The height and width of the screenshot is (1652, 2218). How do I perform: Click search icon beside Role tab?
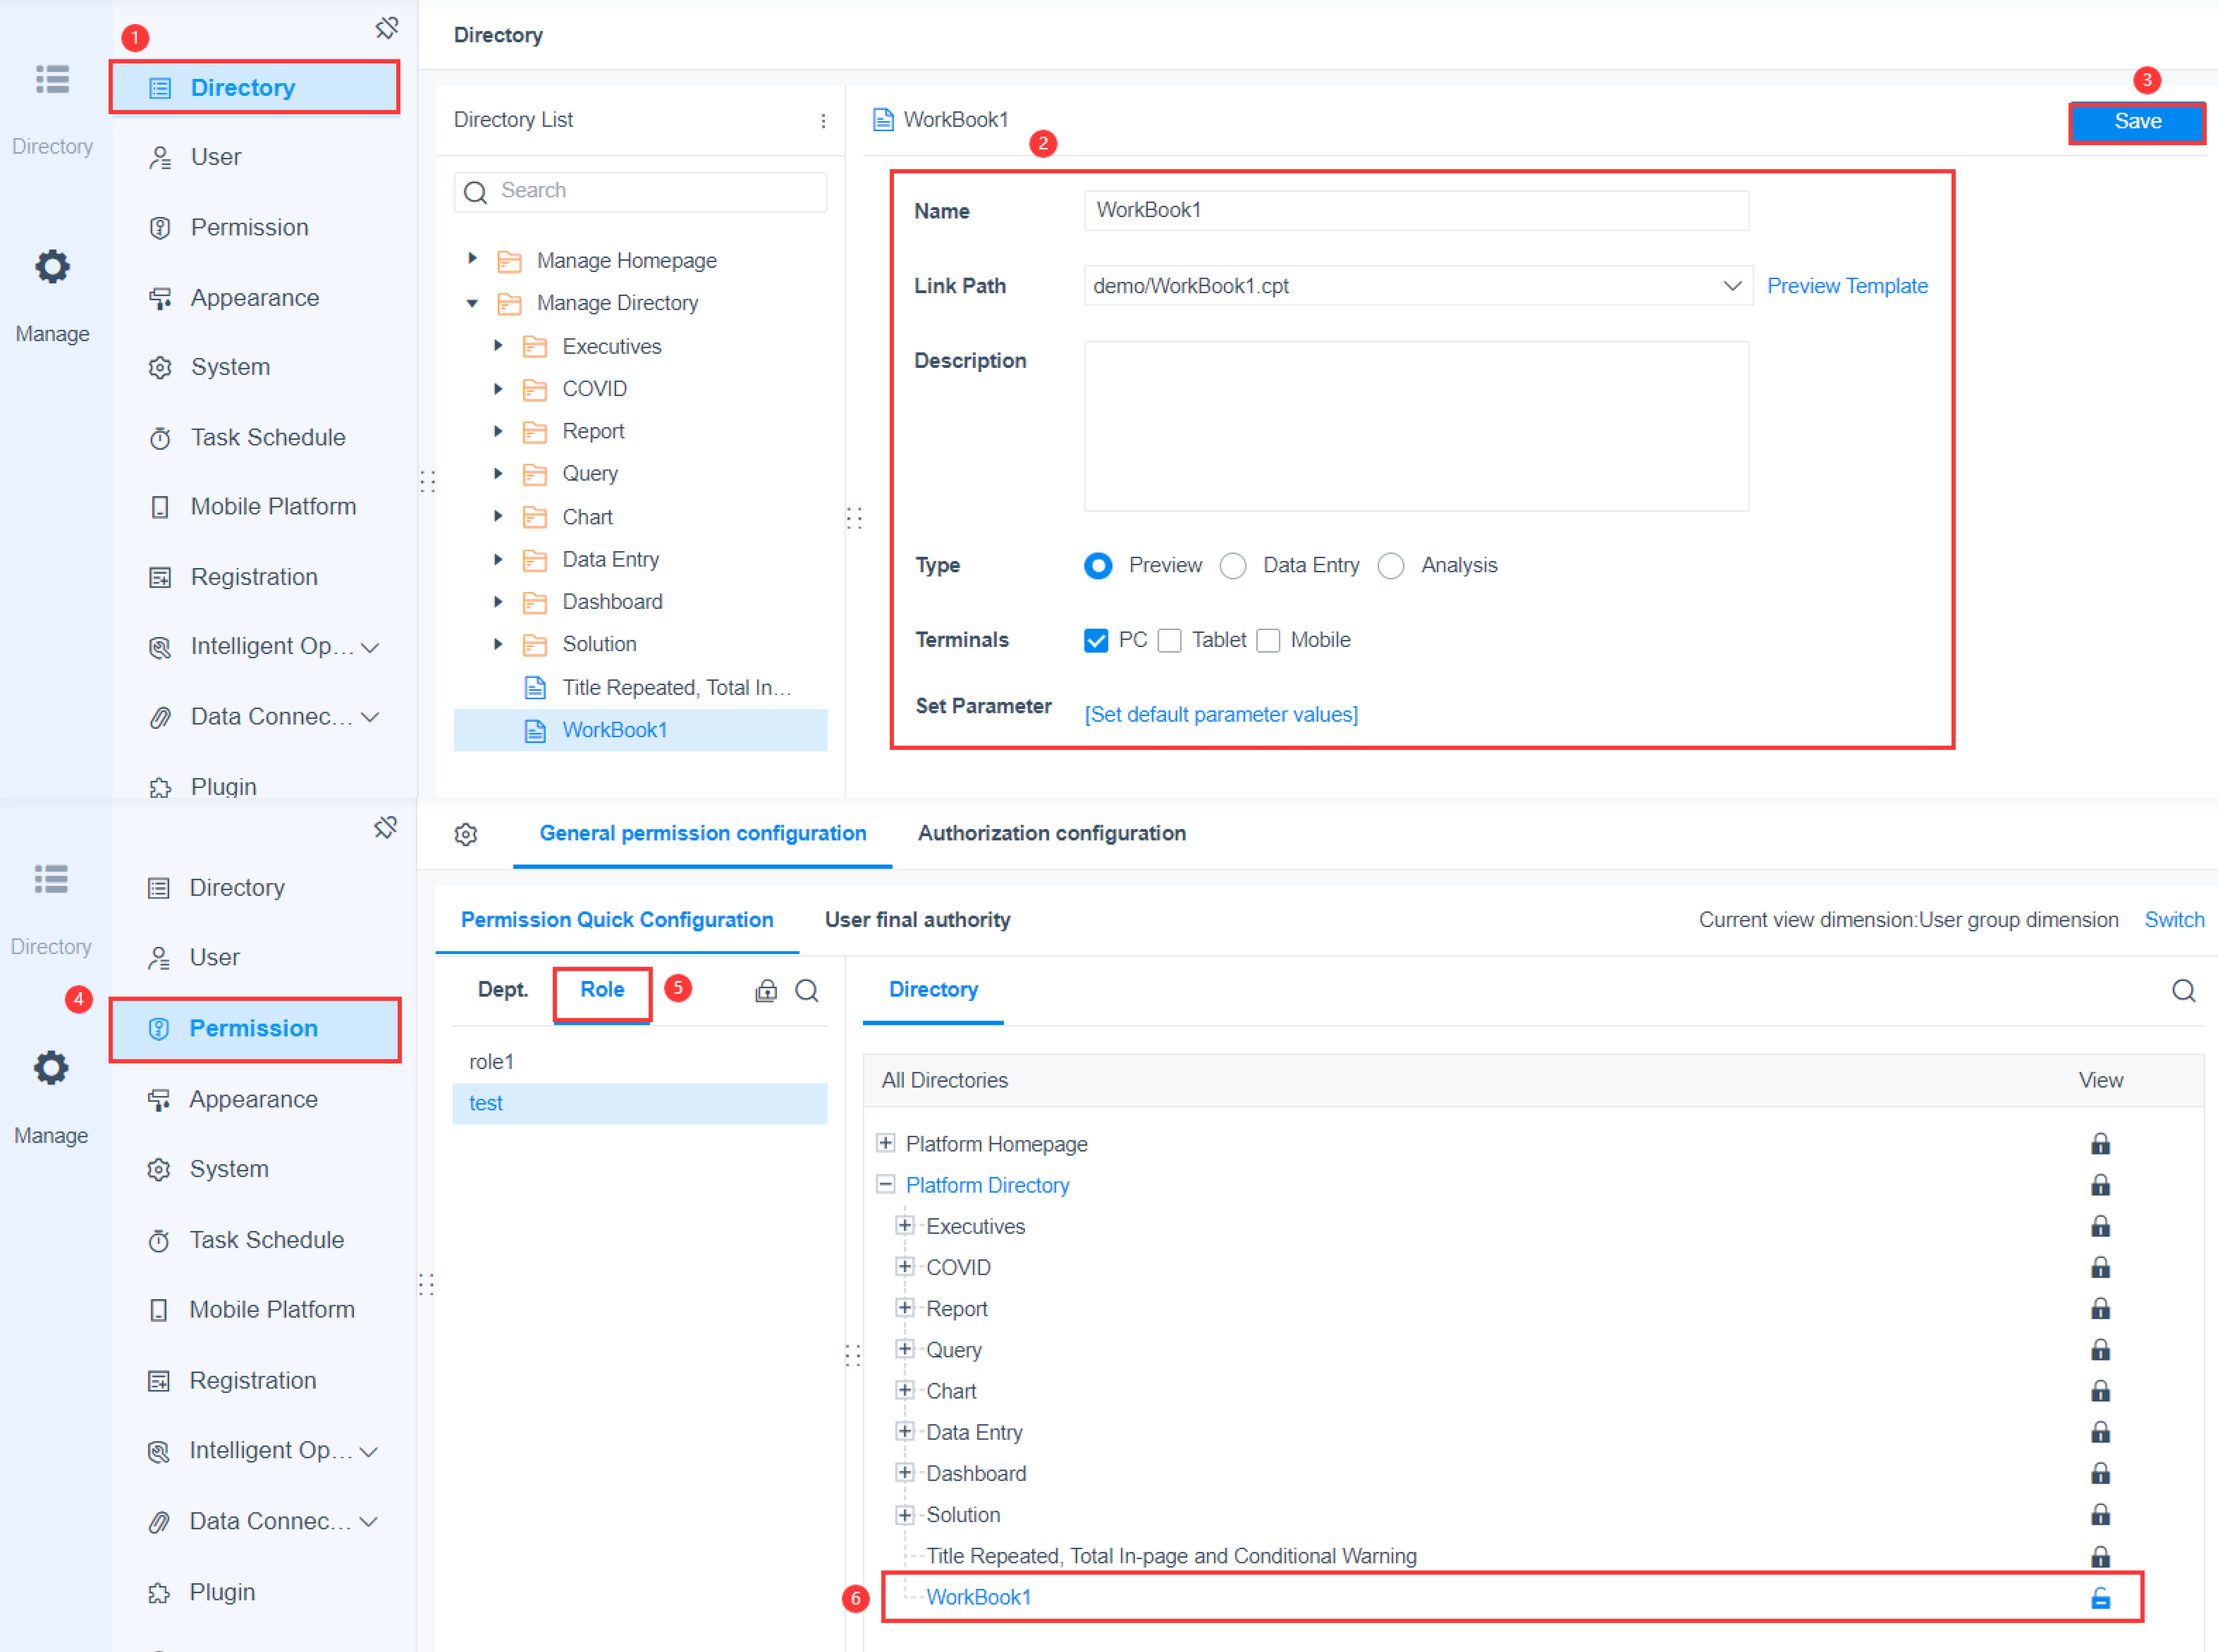(x=806, y=990)
